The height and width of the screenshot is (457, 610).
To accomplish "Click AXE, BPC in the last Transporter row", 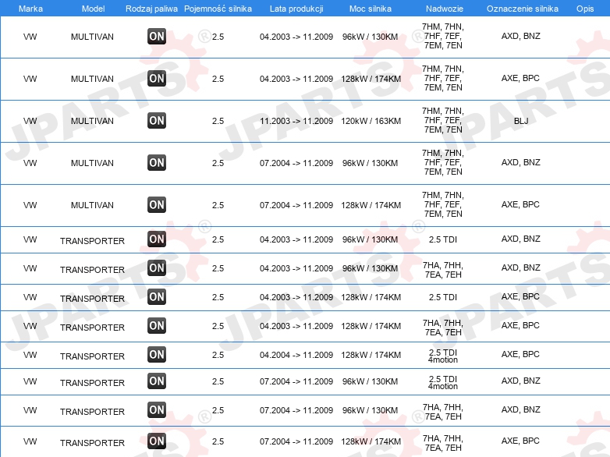I will pos(520,441).
